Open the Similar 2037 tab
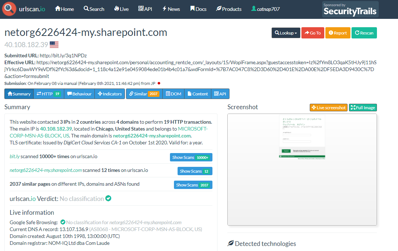Screen dimensions: 398x251 (x=144, y=94)
